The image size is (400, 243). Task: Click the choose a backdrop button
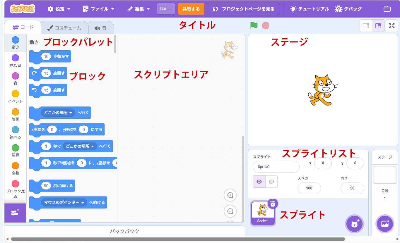pyautogui.click(x=385, y=224)
